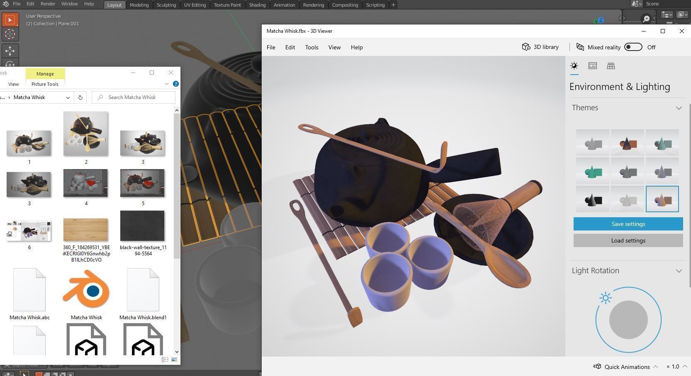691x376 pixels.
Task: Click the Quick Animations label
Action: tap(627, 367)
